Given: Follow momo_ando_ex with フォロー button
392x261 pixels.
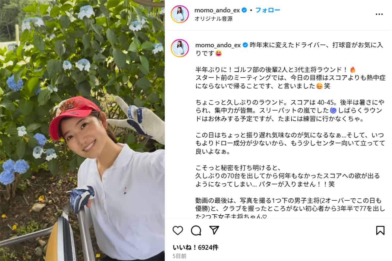Looking at the screenshot, I should 268,10.
